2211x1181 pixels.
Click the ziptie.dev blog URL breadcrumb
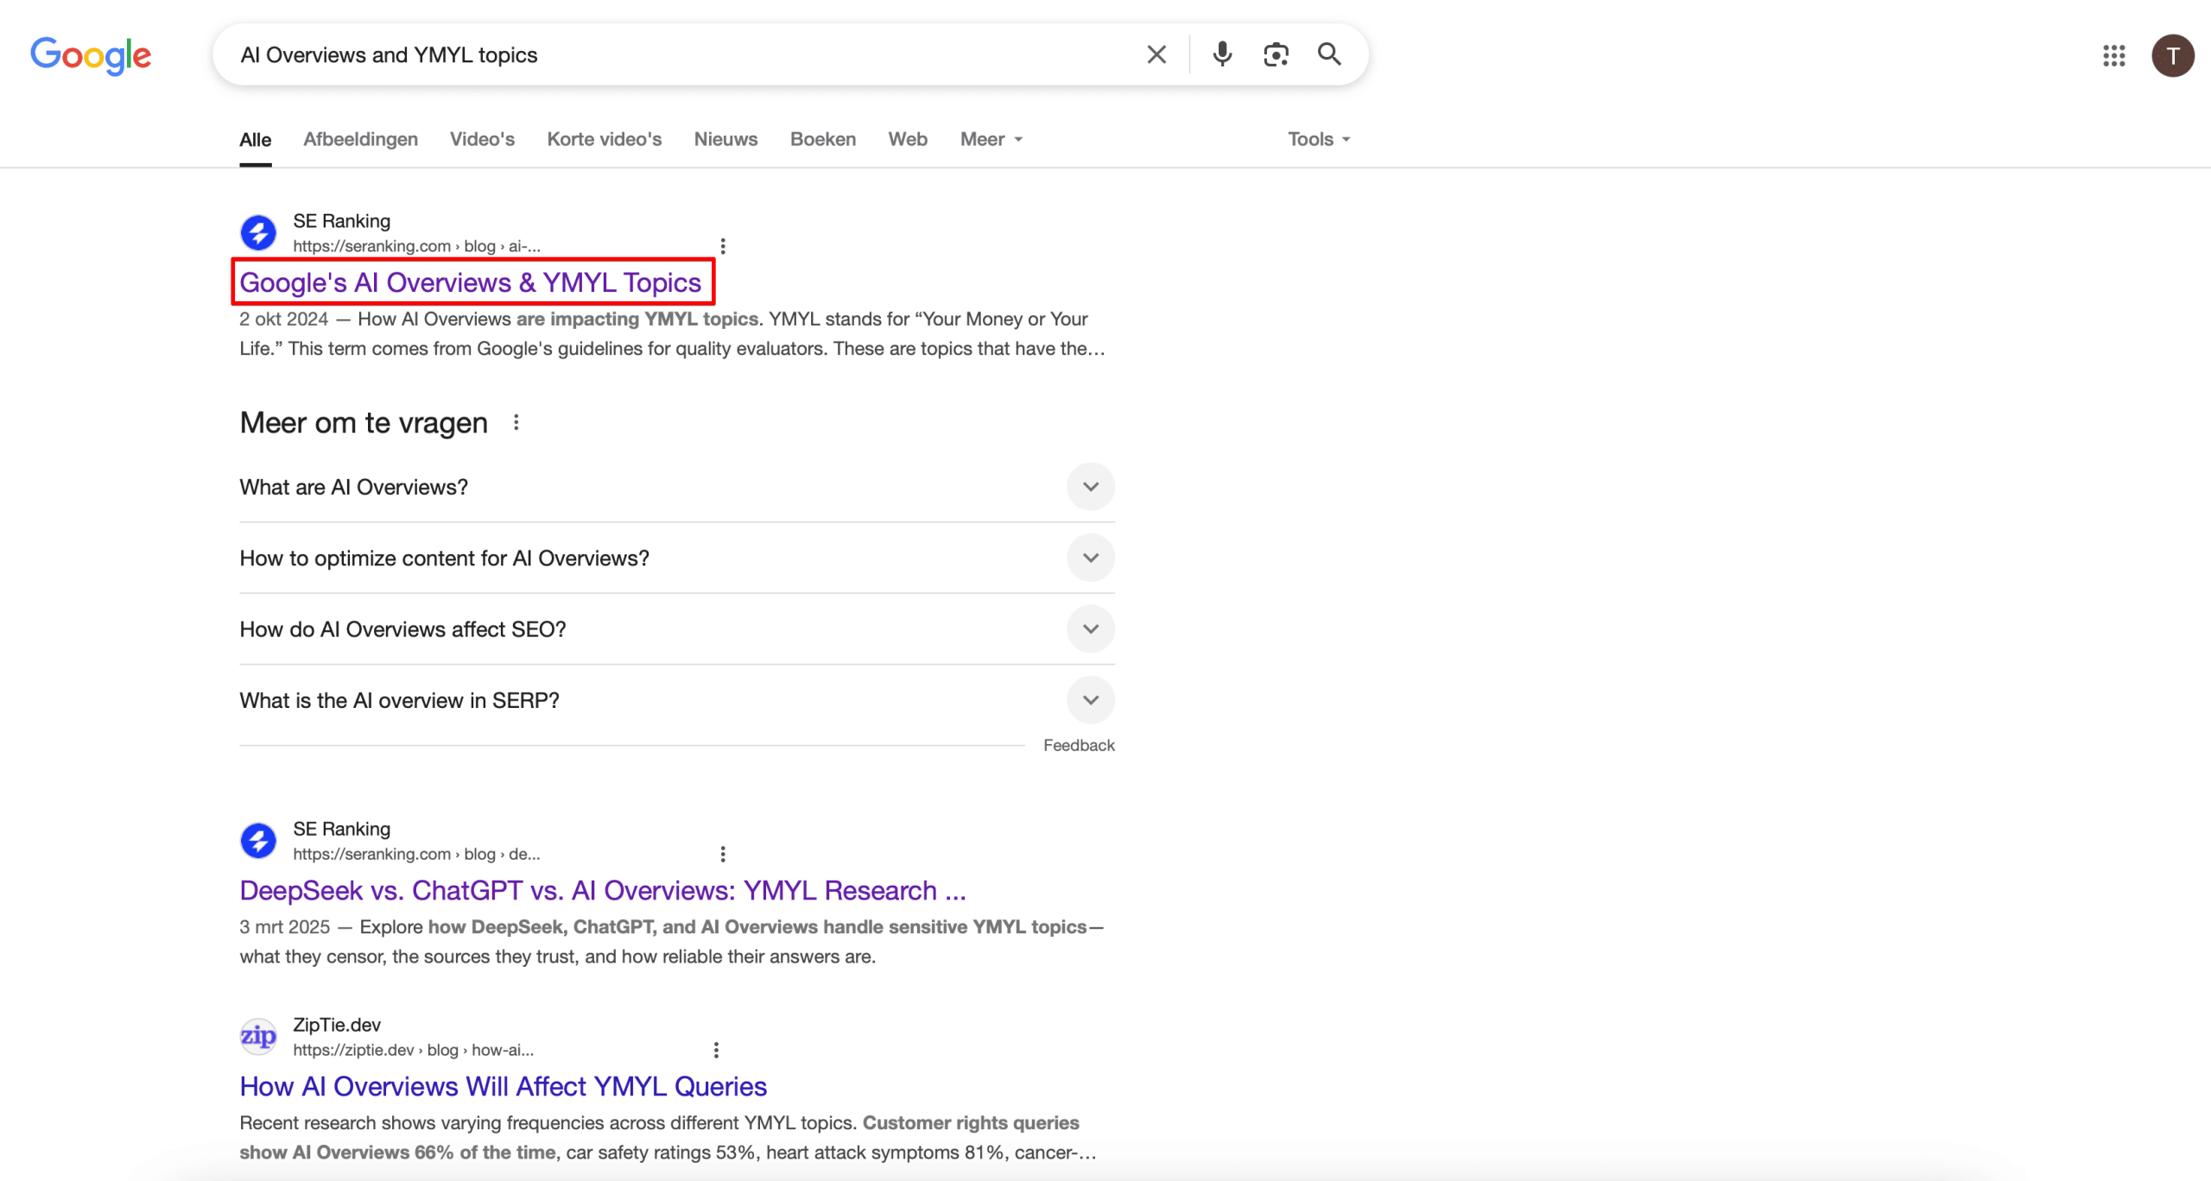click(413, 1050)
